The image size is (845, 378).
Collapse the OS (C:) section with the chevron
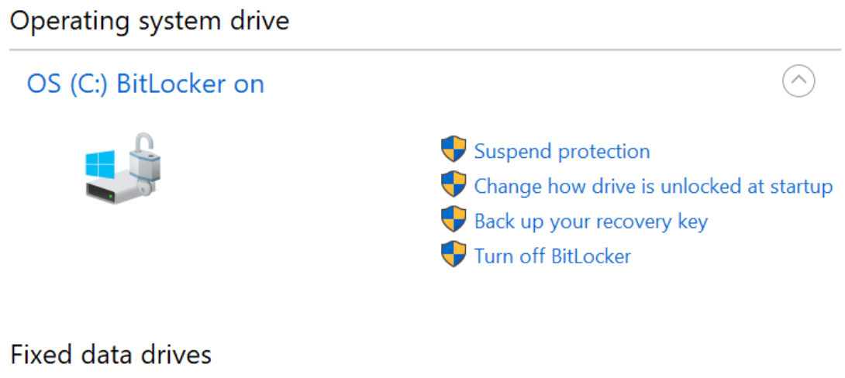click(798, 80)
